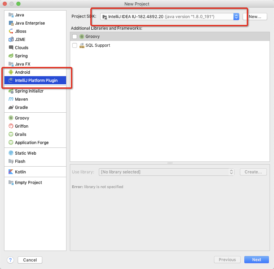
Task: Select the Empty Project label
Action: 29,183
